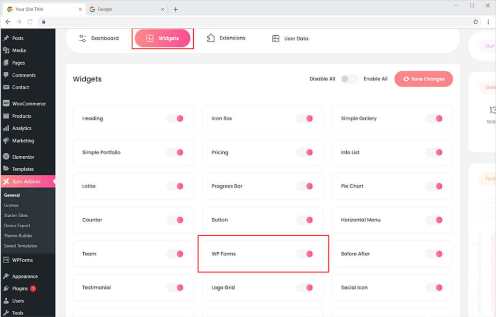The image size is (496, 317).
Task: Click the Posts pin icon in sidebar
Action: [6, 38]
